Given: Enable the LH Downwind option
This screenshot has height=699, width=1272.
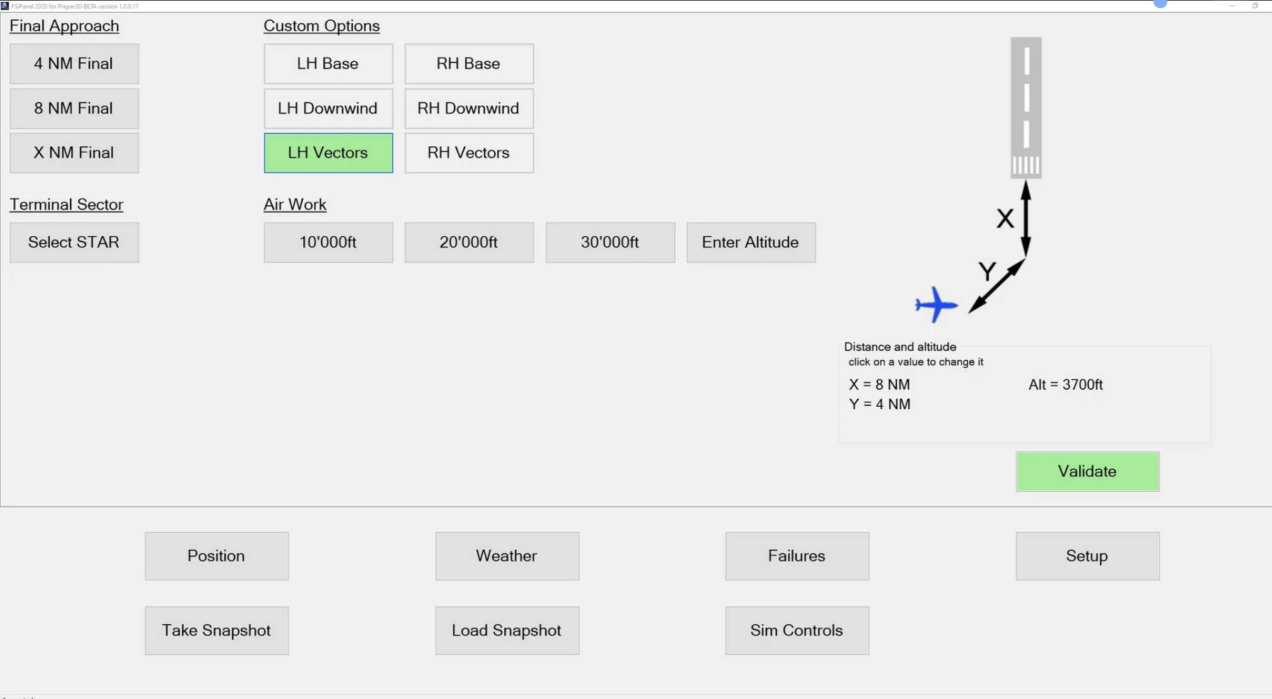Looking at the screenshot, I should 328,108.
